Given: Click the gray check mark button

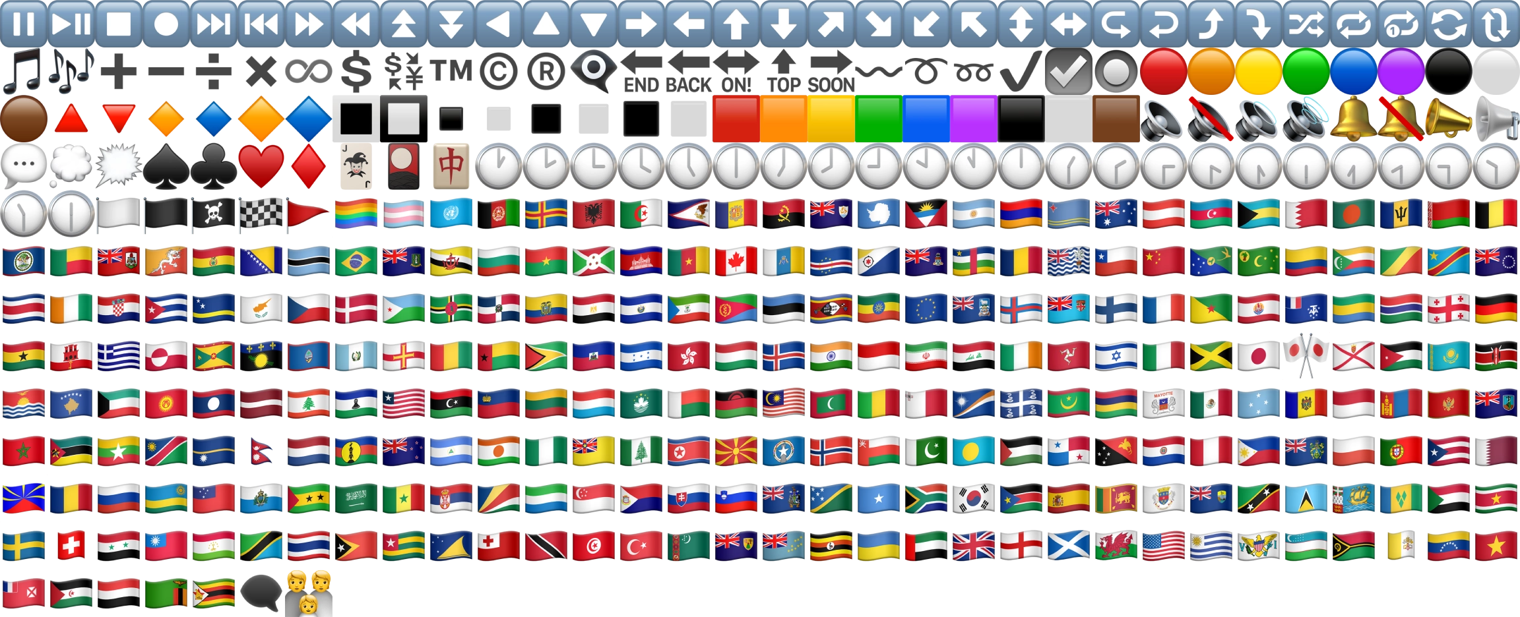Looking at the screenshot, I should (1069, 71).
